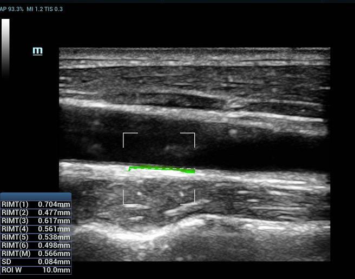
Task: Click the ROI W 10.0mm row
Action: click(36, 270)
